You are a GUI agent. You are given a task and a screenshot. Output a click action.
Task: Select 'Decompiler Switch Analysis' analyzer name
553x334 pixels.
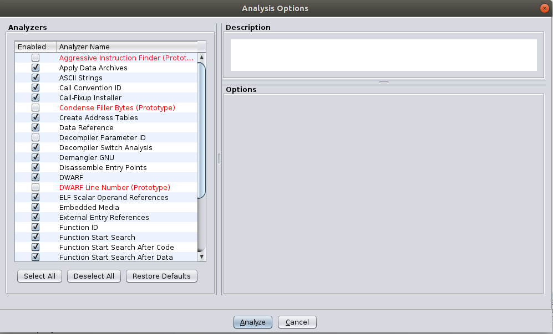106,148
